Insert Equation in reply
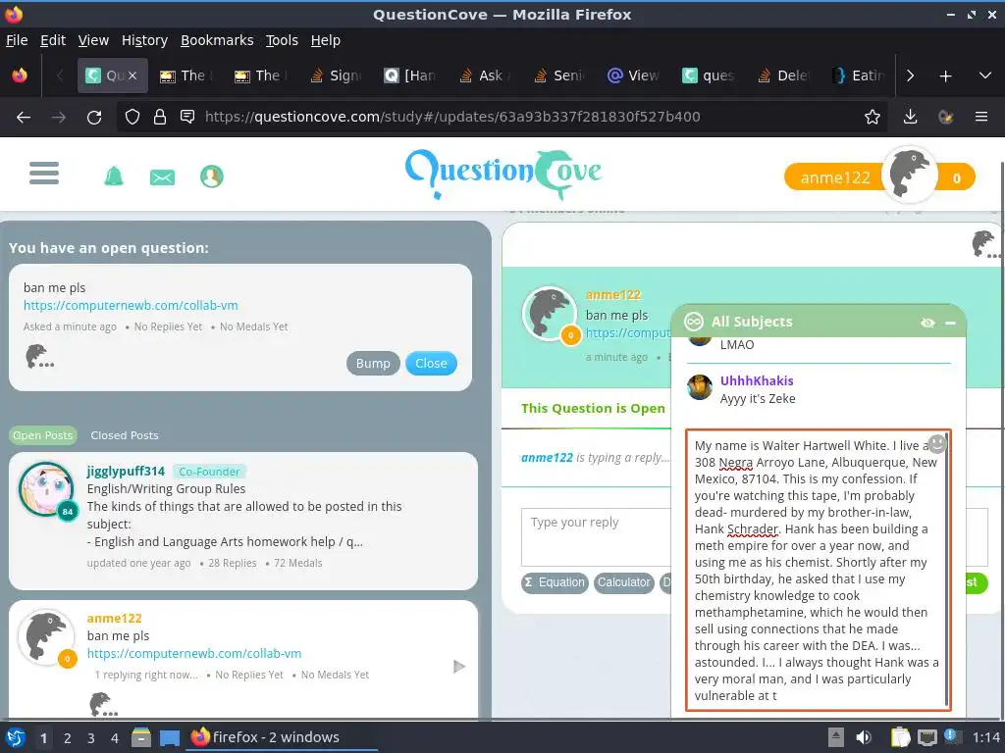Image resolution: width=1005 pixels, height=753 pixels. [555, 582]
